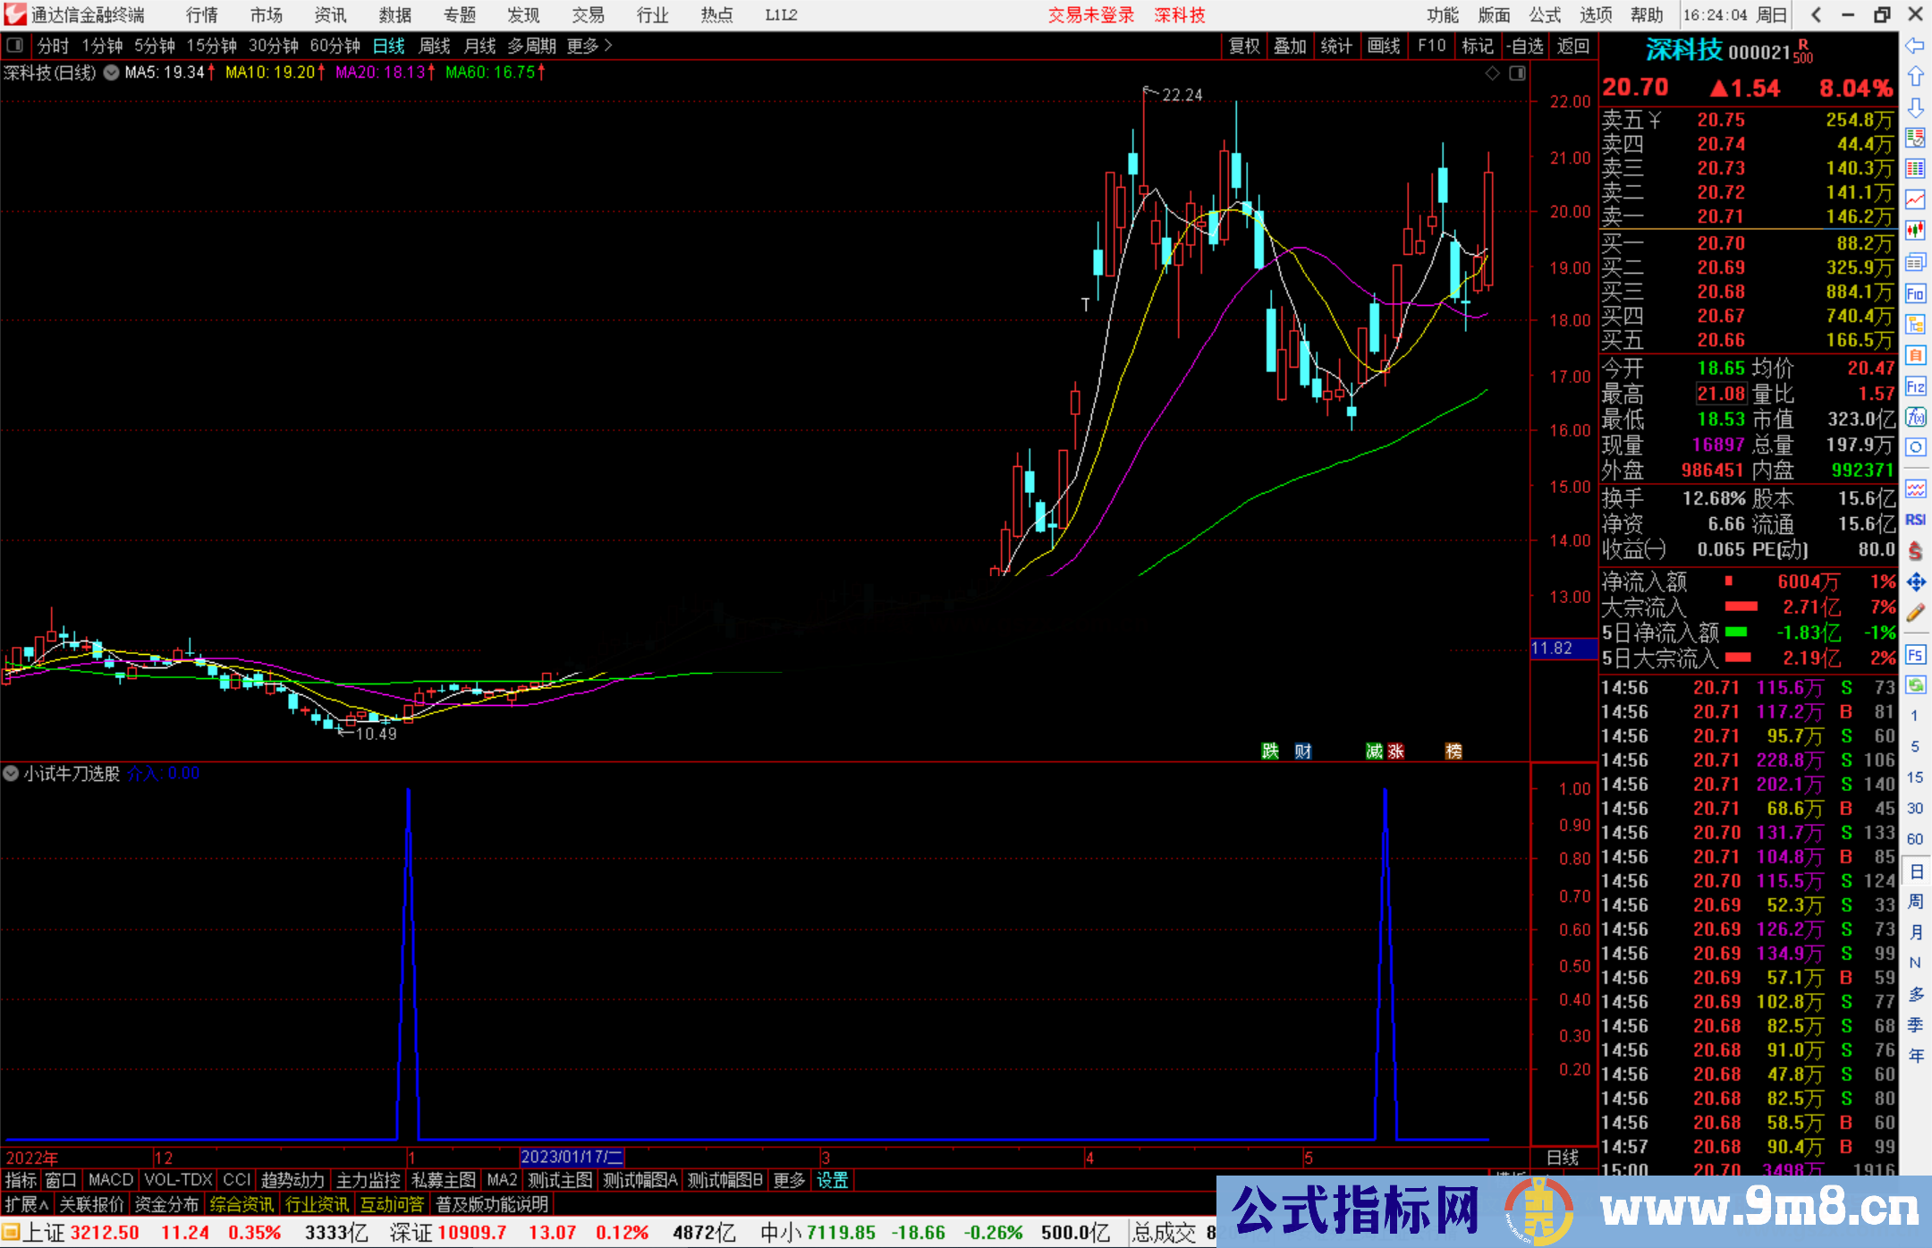1932x1248 pixels.
Task: Click the 画线 toolbar button
Action: point(1383,46)
